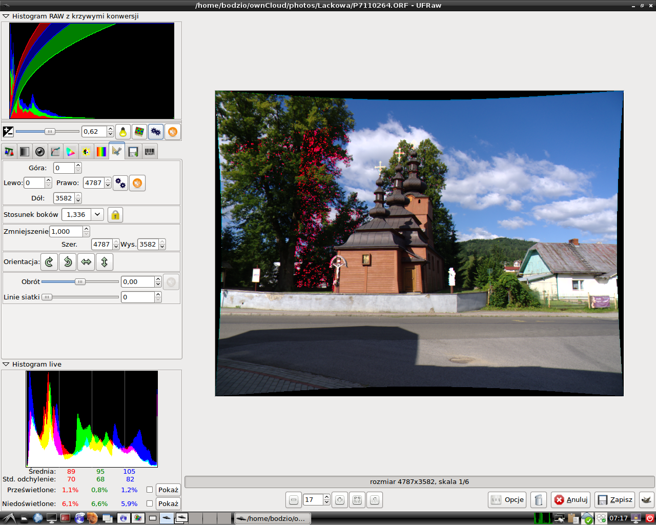This screenshot has height=525, width=656.
Task: Click the Zapisz button
Action: click(615, 500)
